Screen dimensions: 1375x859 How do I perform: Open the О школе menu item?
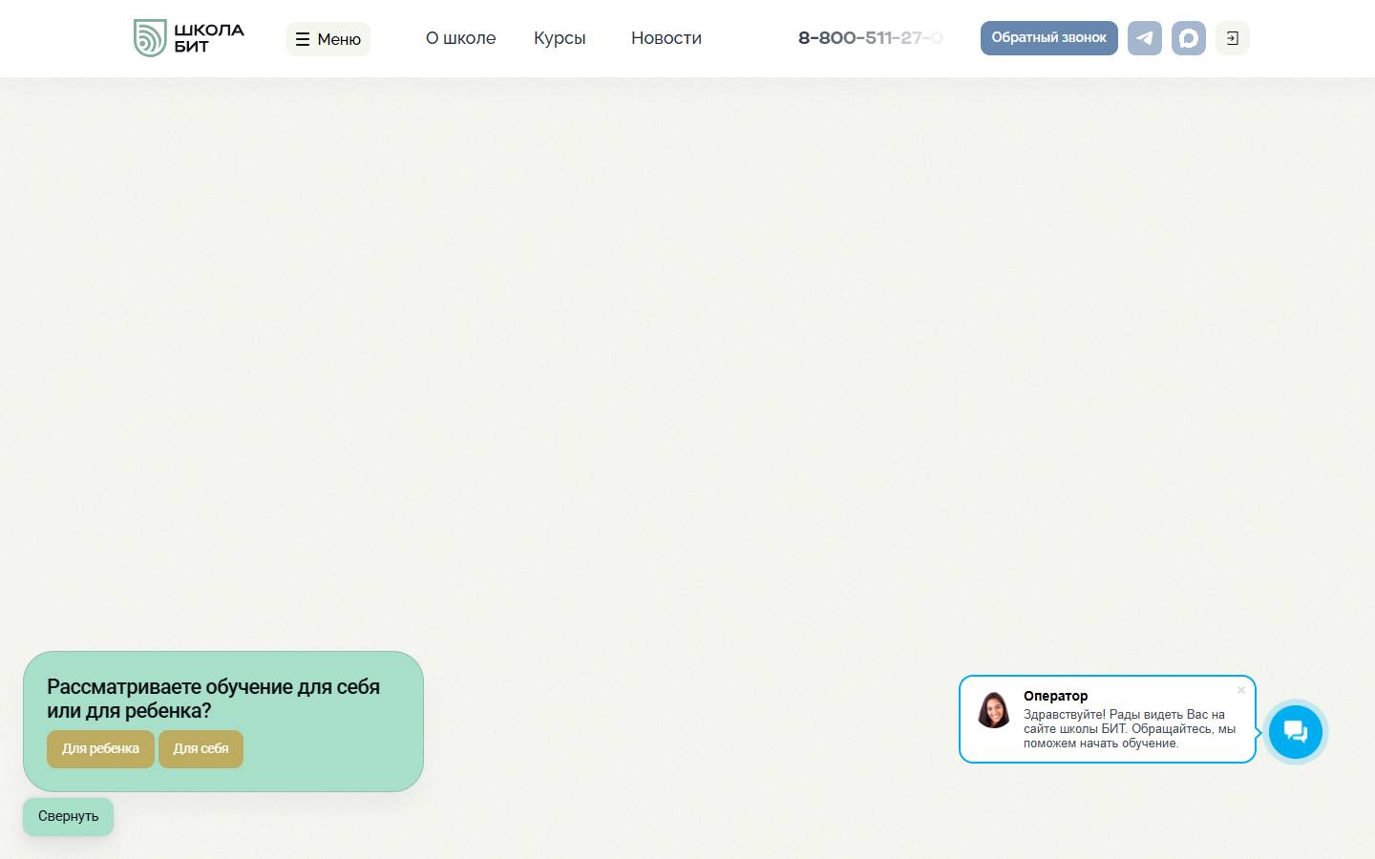(x=460, y=38)
